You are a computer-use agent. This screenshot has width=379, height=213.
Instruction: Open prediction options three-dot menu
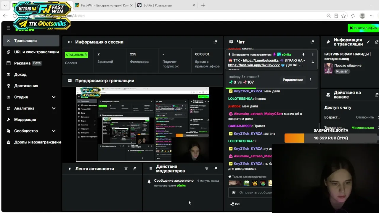(310, 80)
